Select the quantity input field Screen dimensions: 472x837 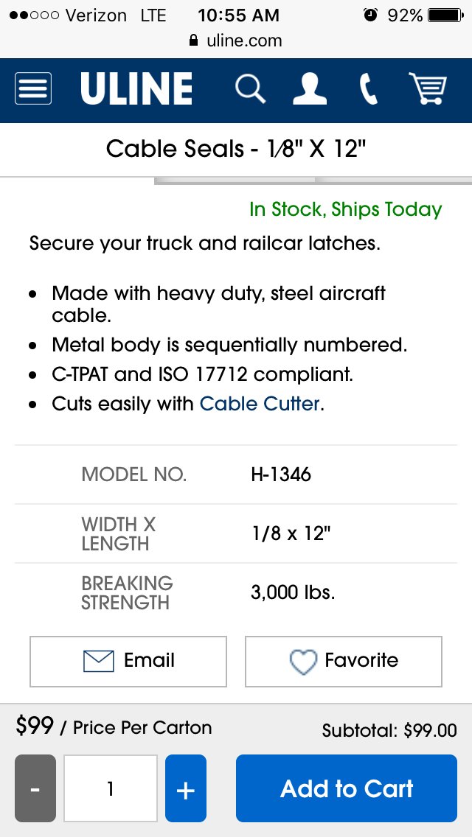(x=111, y=788)
